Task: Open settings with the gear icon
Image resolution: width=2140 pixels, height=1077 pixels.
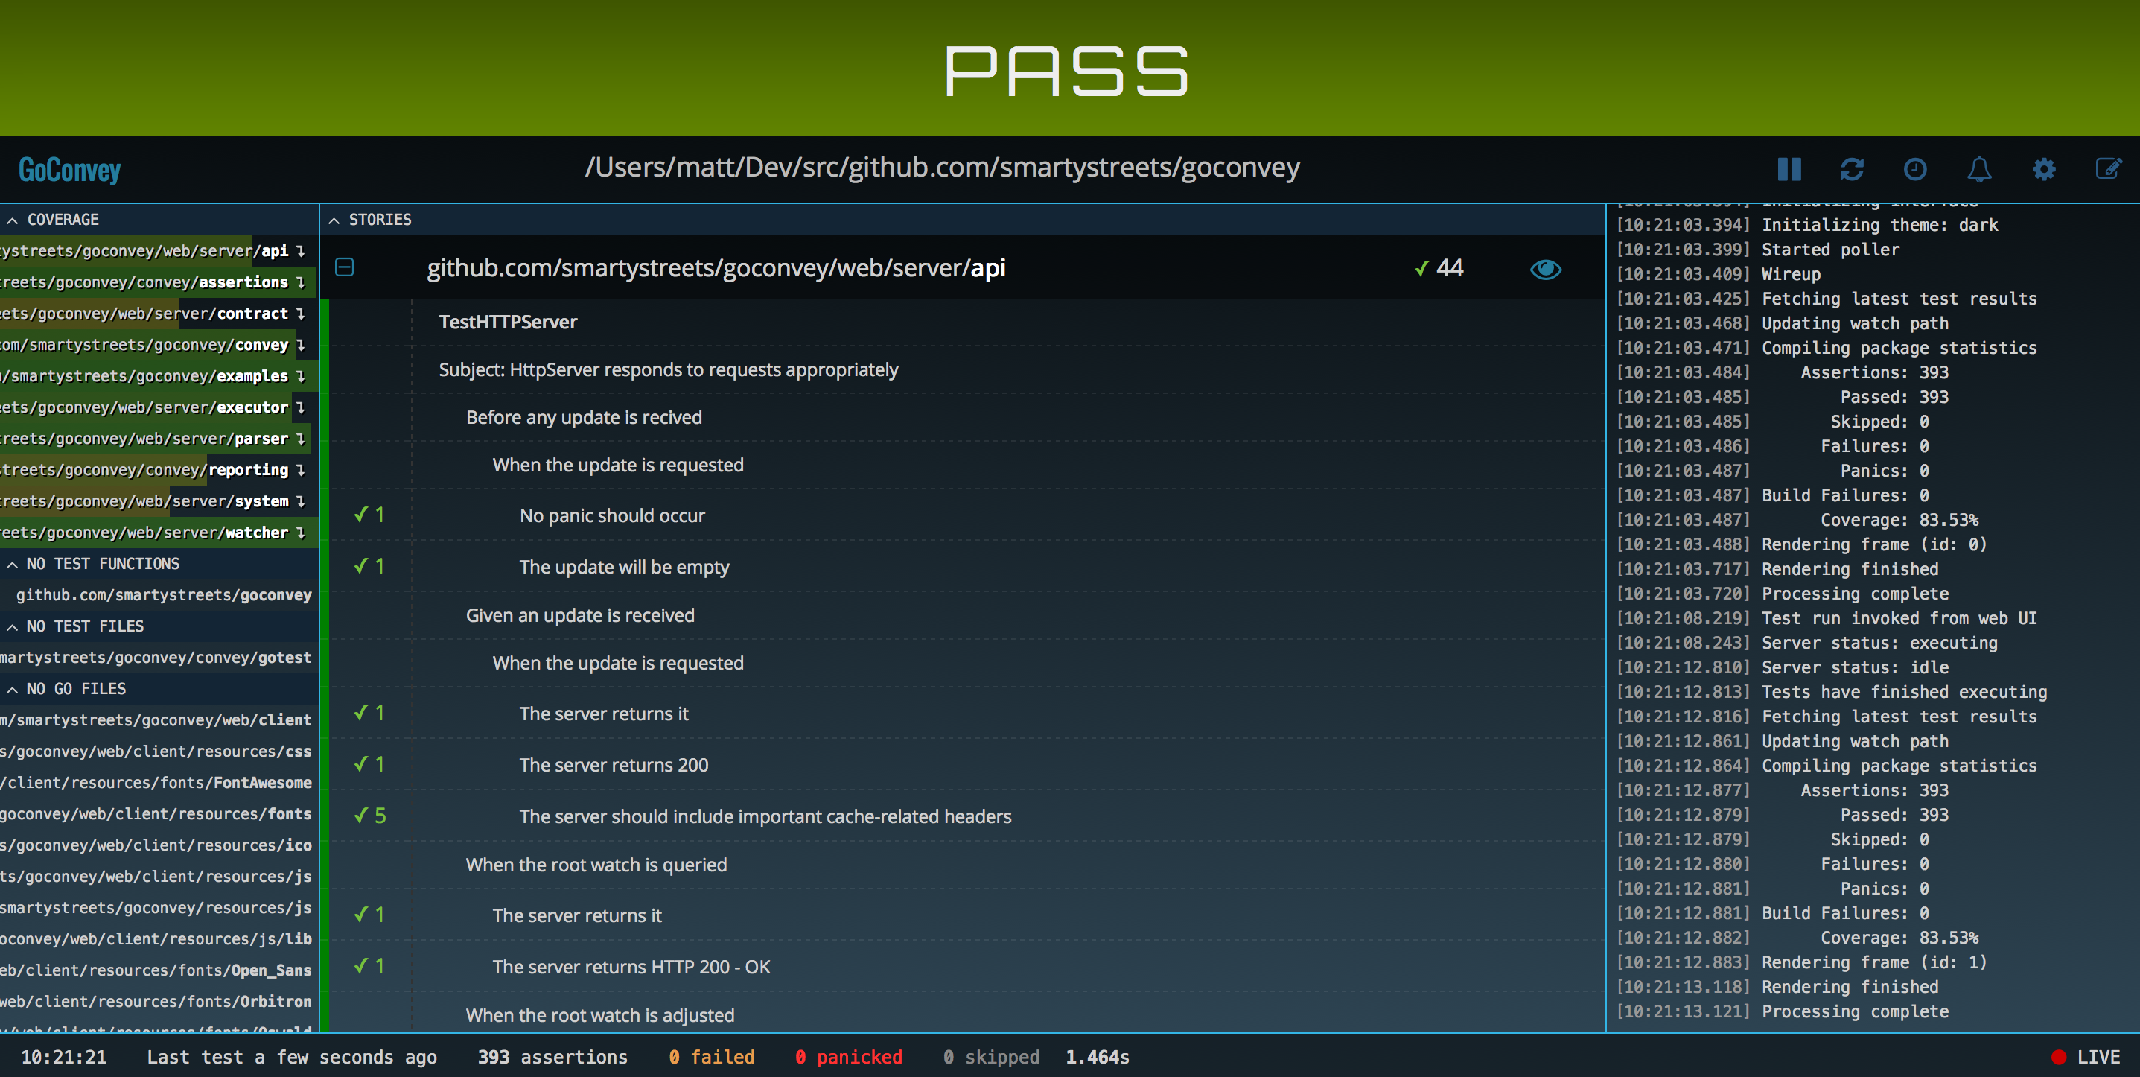Action: pyautogui.click(x=2044, y=170)
